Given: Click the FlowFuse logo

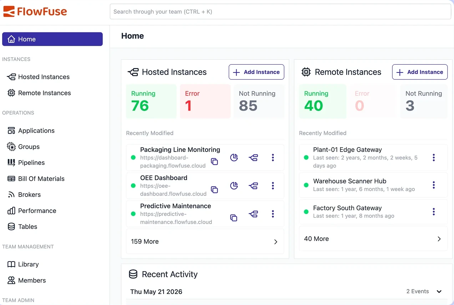Looking at the screenshot, I should (35, 11).
